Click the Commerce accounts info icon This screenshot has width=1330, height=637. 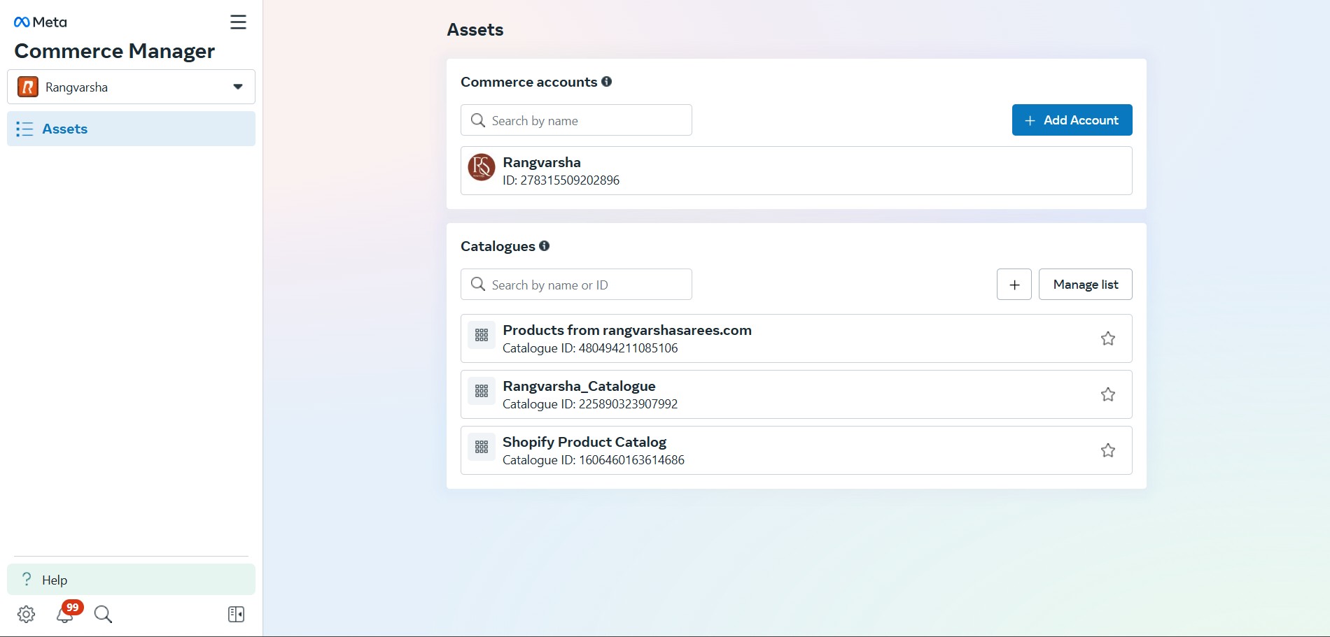[x=606, y=82]
